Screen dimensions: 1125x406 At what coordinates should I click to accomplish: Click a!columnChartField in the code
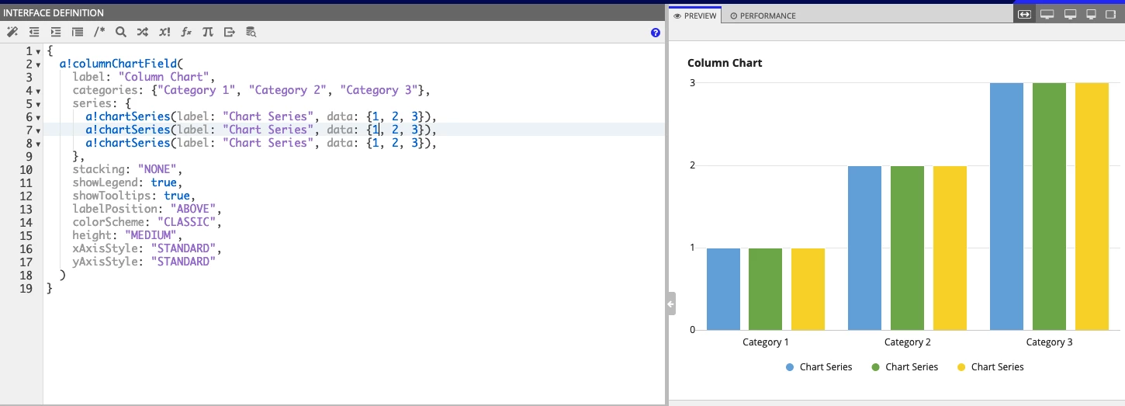119,64
